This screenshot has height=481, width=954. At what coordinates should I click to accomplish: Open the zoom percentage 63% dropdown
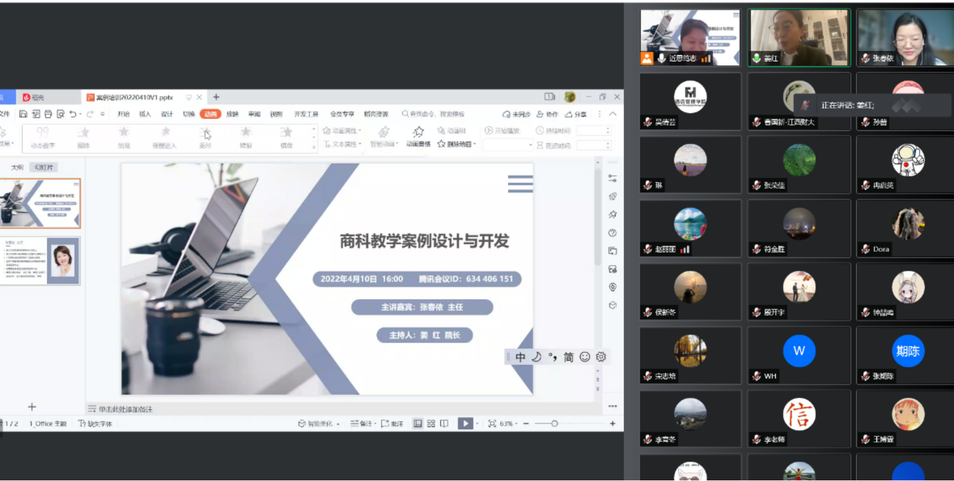pyautogui.click(x=508, y=424)
